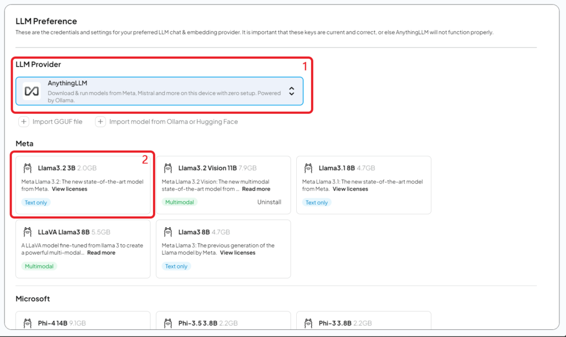Screen dimensions: 566x337
Task: Open the LLM Provider AnythingLLM dropdown
Action: pos(159,91)
